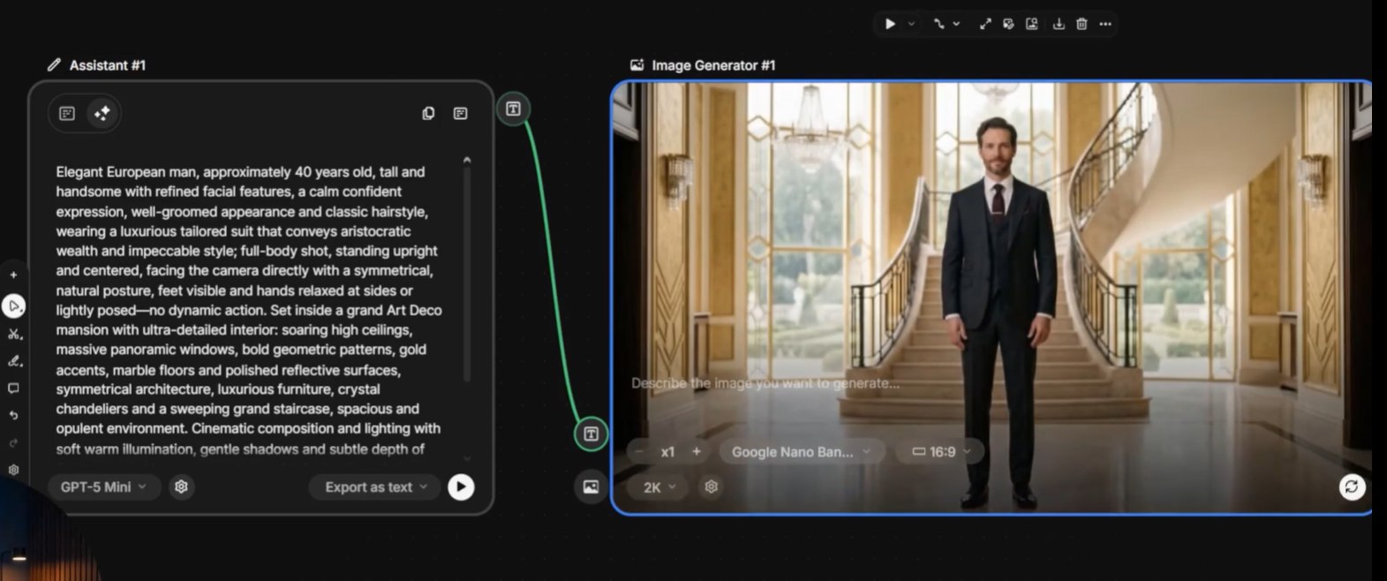Click the trash icon in the top toolbar

[x=1082, y=24]
